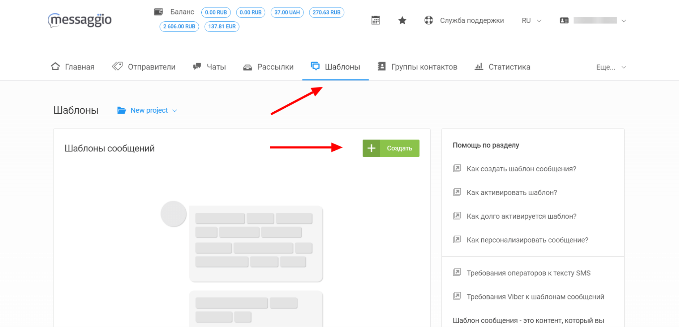The width and height of the screenshot is (679, 327).
Task: Expand the user account dropdown chevron
Action: click(624, 21)
